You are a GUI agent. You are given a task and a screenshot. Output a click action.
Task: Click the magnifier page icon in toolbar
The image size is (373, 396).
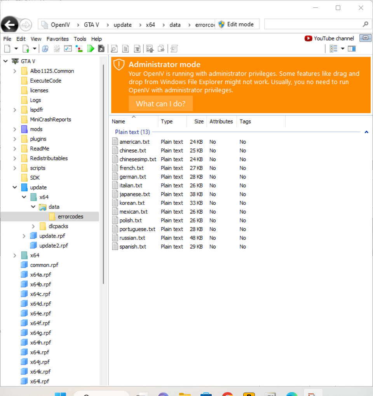pyautogui.click(x=114, y=49)
